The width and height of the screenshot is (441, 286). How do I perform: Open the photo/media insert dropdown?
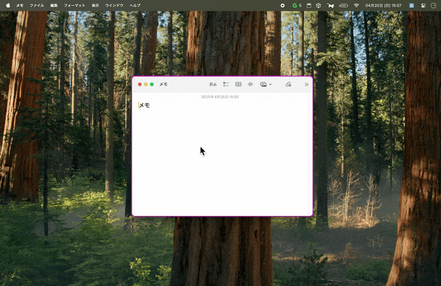click(x=266, y=84)
